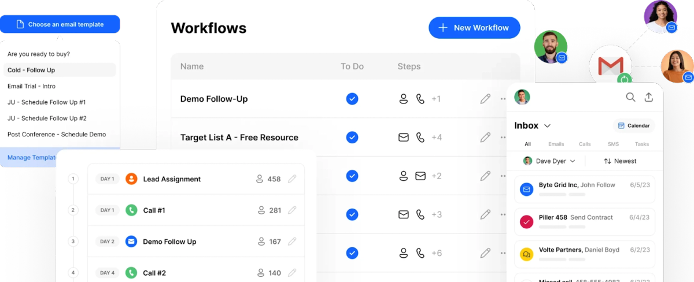Click the email step icon for Target List A

tap(404, 138)
